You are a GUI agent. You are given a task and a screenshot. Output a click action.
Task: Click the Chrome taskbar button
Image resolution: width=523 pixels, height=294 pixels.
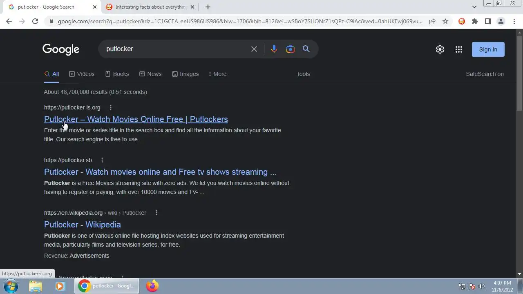coord(107,286)
